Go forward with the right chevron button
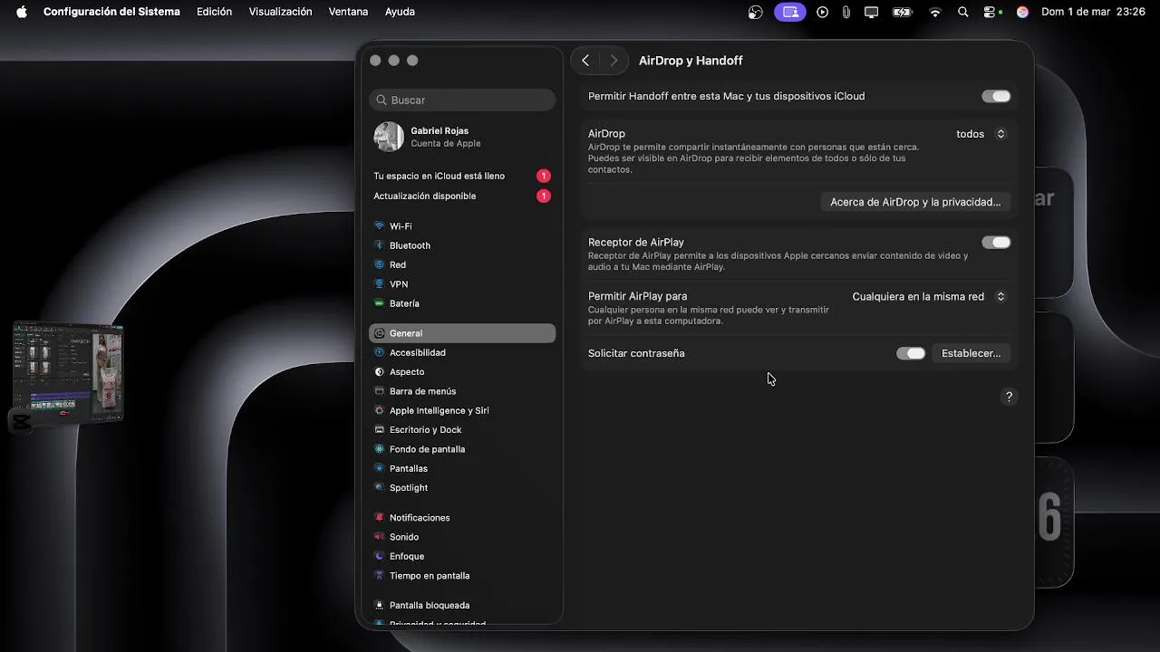This screenshot has height=652, width=1160. (614, 61)
